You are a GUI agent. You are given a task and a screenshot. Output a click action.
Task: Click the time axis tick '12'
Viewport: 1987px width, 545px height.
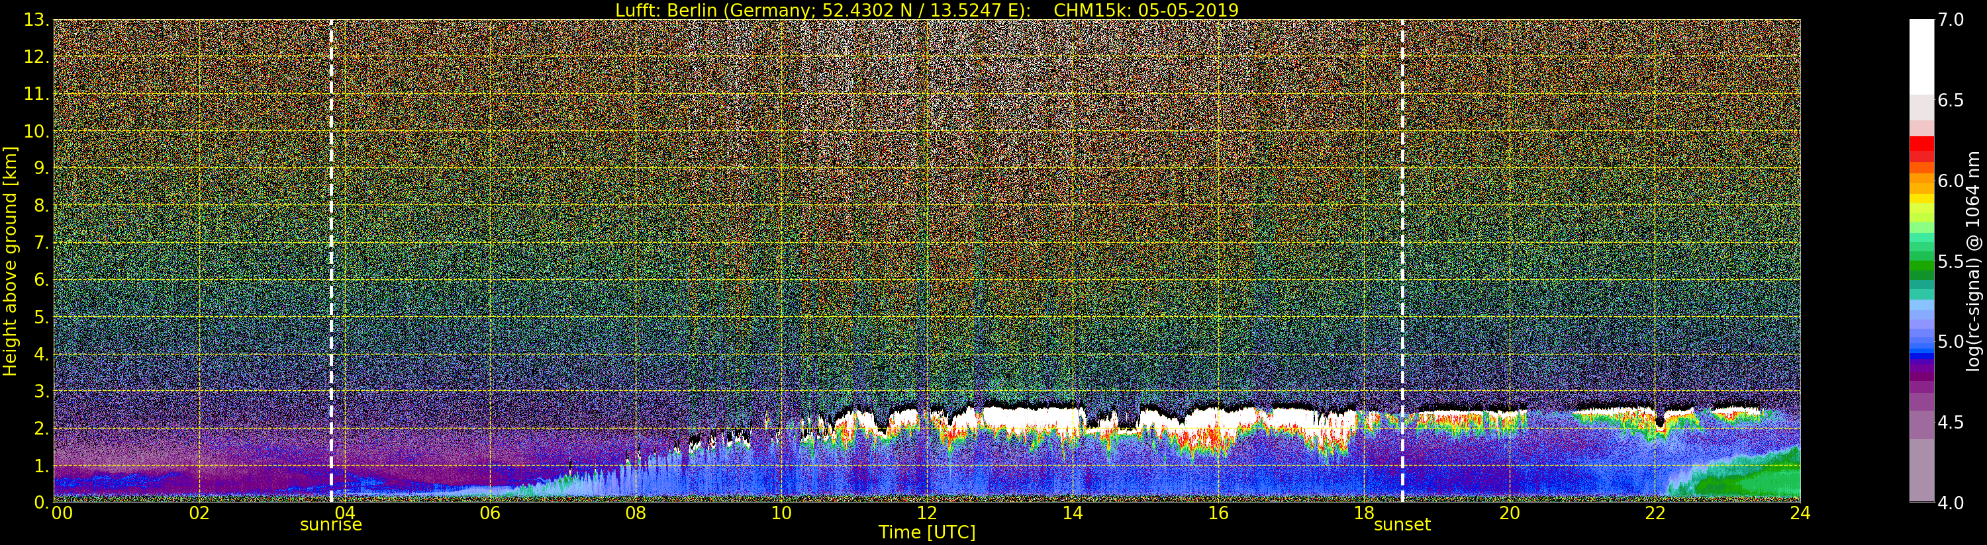point(926,513)
